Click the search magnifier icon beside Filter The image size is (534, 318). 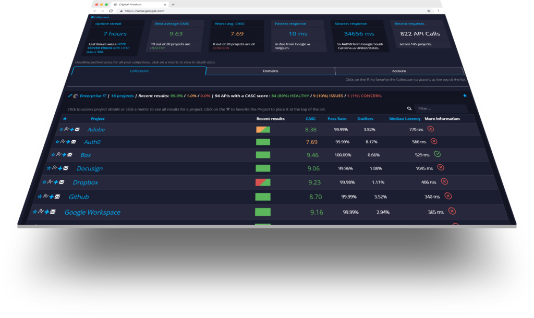(x=409, y=108)
